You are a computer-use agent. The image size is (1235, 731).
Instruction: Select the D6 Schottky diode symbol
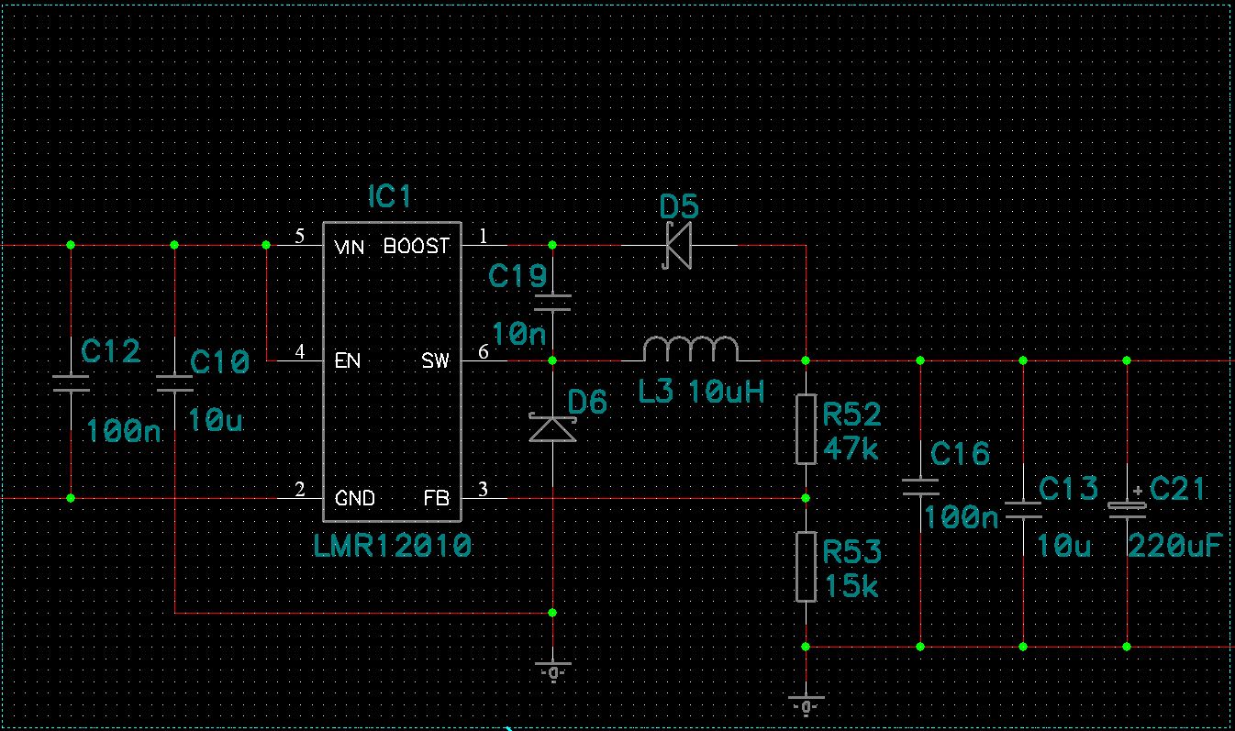pos(553,429)
